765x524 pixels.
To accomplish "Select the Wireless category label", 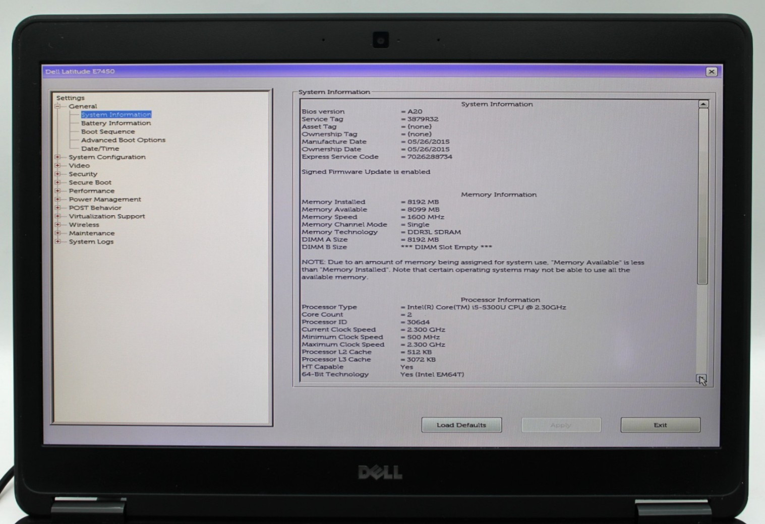I will [x=84, y=225].
